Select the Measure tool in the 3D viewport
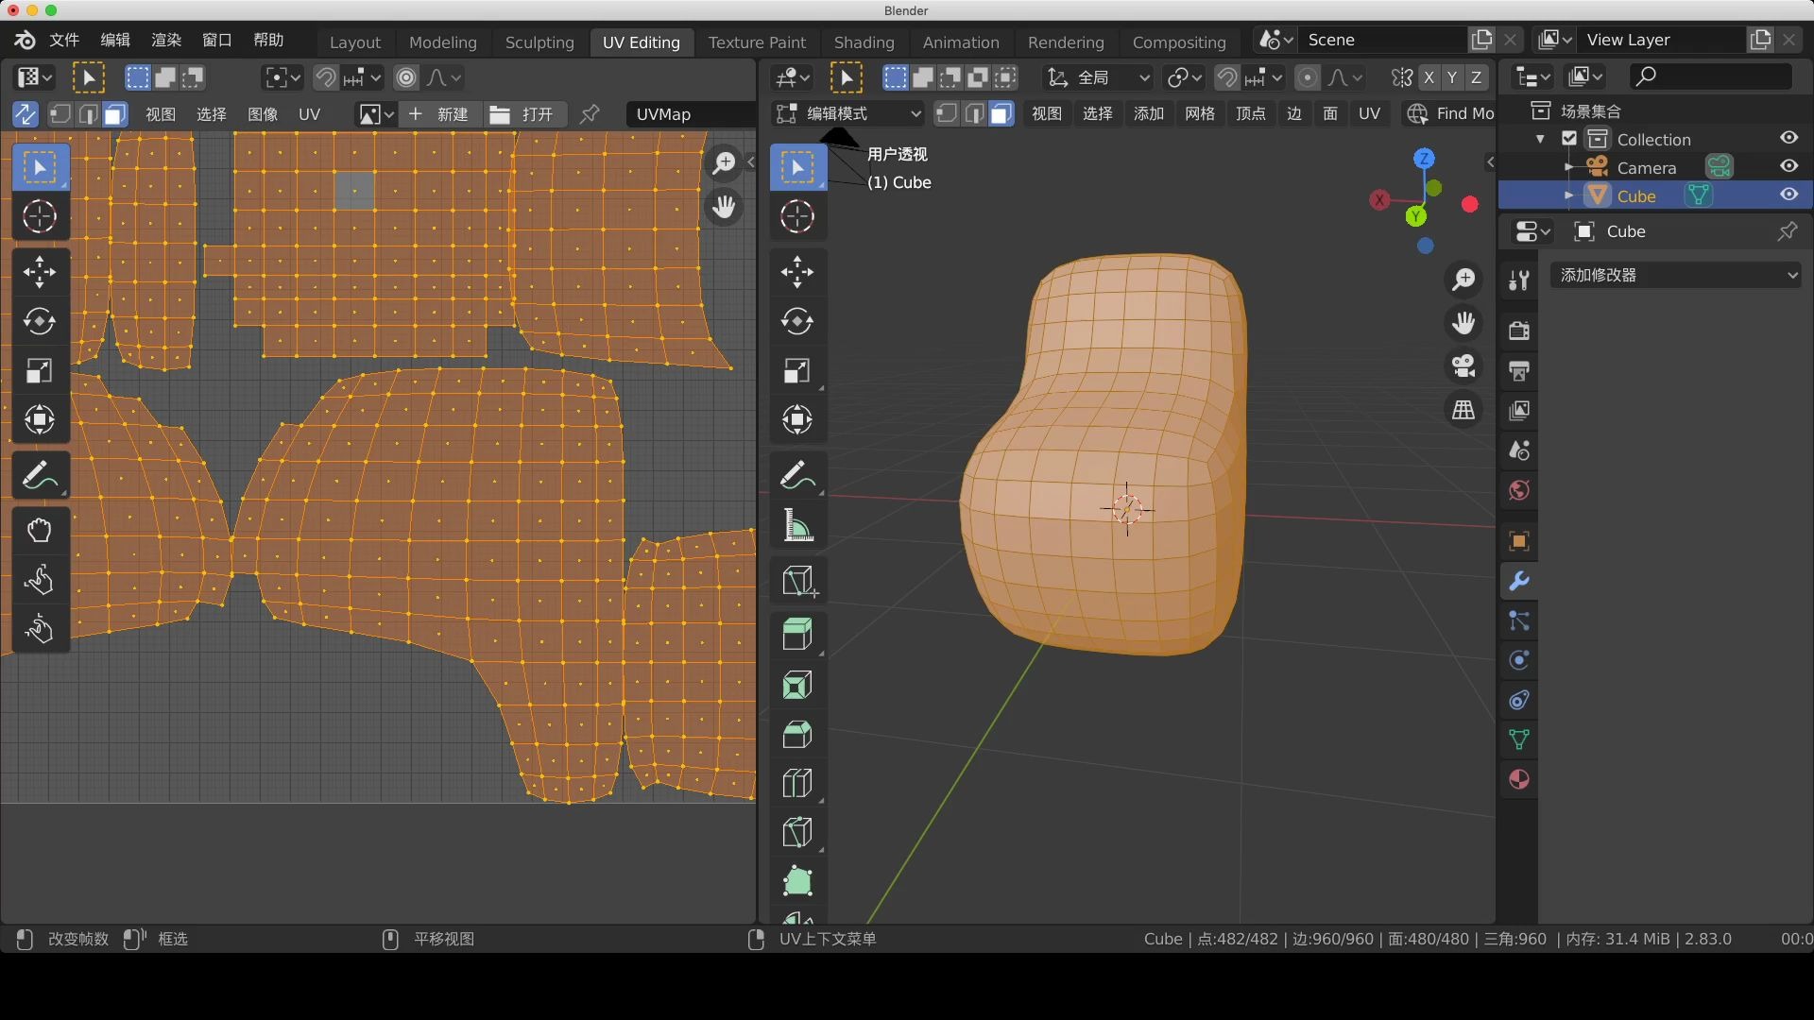This screenshot has height=1020, width=1814. point(797,525)
